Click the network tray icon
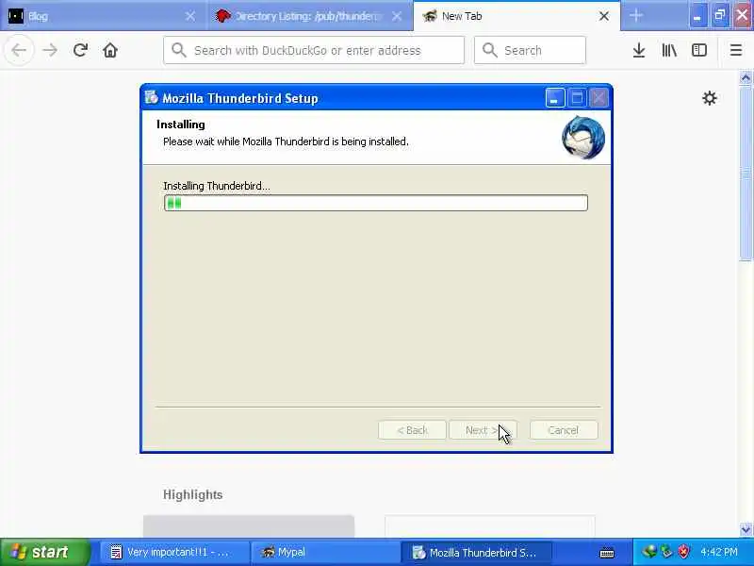This screenshot has width=754, height=566. [649, 552]
